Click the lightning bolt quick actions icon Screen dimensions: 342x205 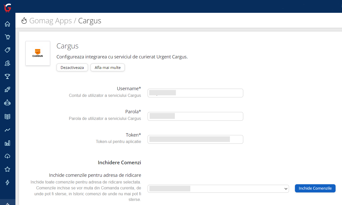tap(7, 182)
